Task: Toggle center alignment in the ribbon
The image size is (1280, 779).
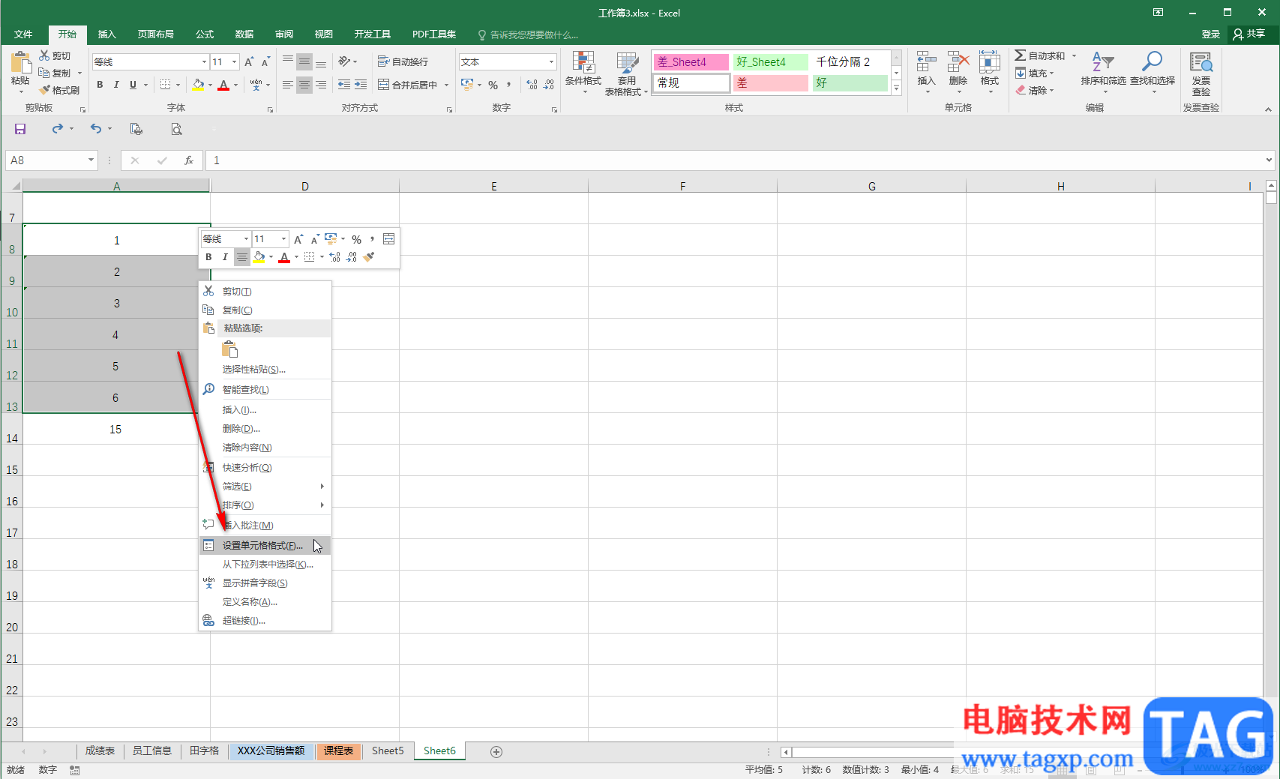Action: [x=304, y=85]
